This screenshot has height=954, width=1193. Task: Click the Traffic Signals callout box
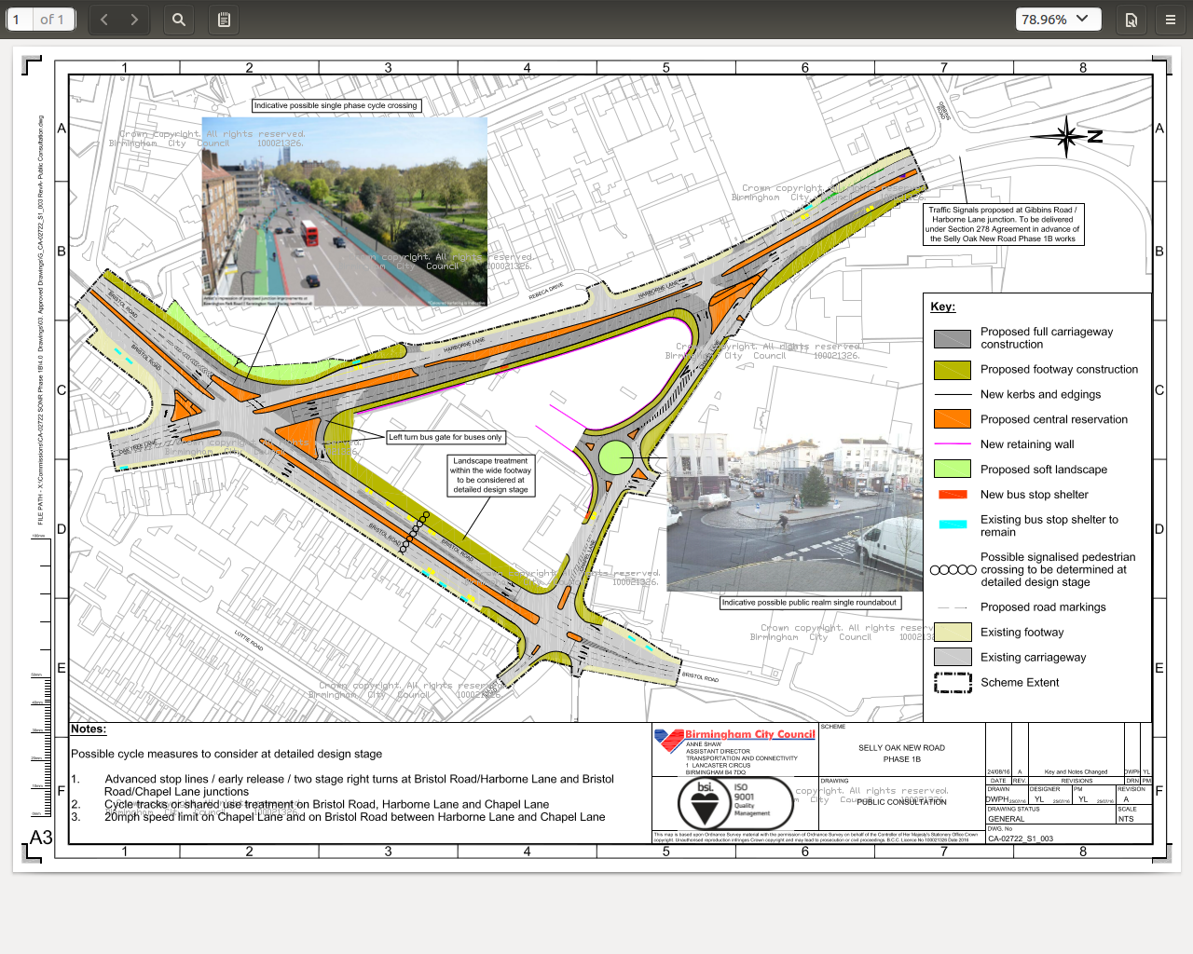point(1002,224)
